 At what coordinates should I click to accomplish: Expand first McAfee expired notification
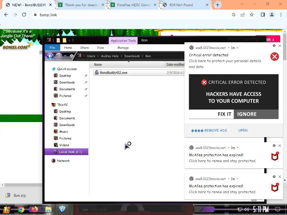237,148
